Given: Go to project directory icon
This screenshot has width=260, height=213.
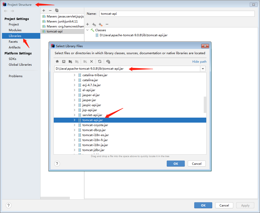Looking at the screenshot, I should tap(70, 62).
